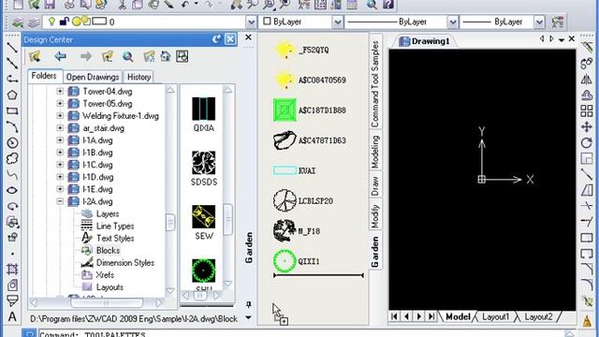This screenshot has height=337, width=599.
Task: Expand the I-1C.dwg tree node
Action: click(60, 165)
